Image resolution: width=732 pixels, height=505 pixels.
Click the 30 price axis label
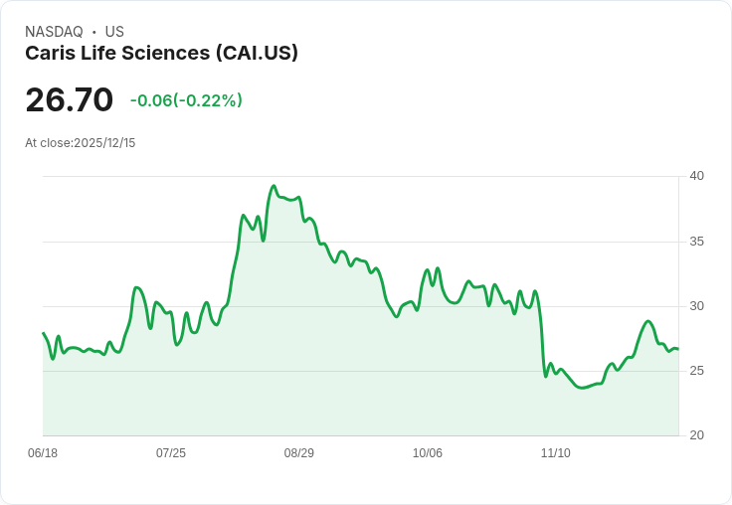click(x=696, y=306)
